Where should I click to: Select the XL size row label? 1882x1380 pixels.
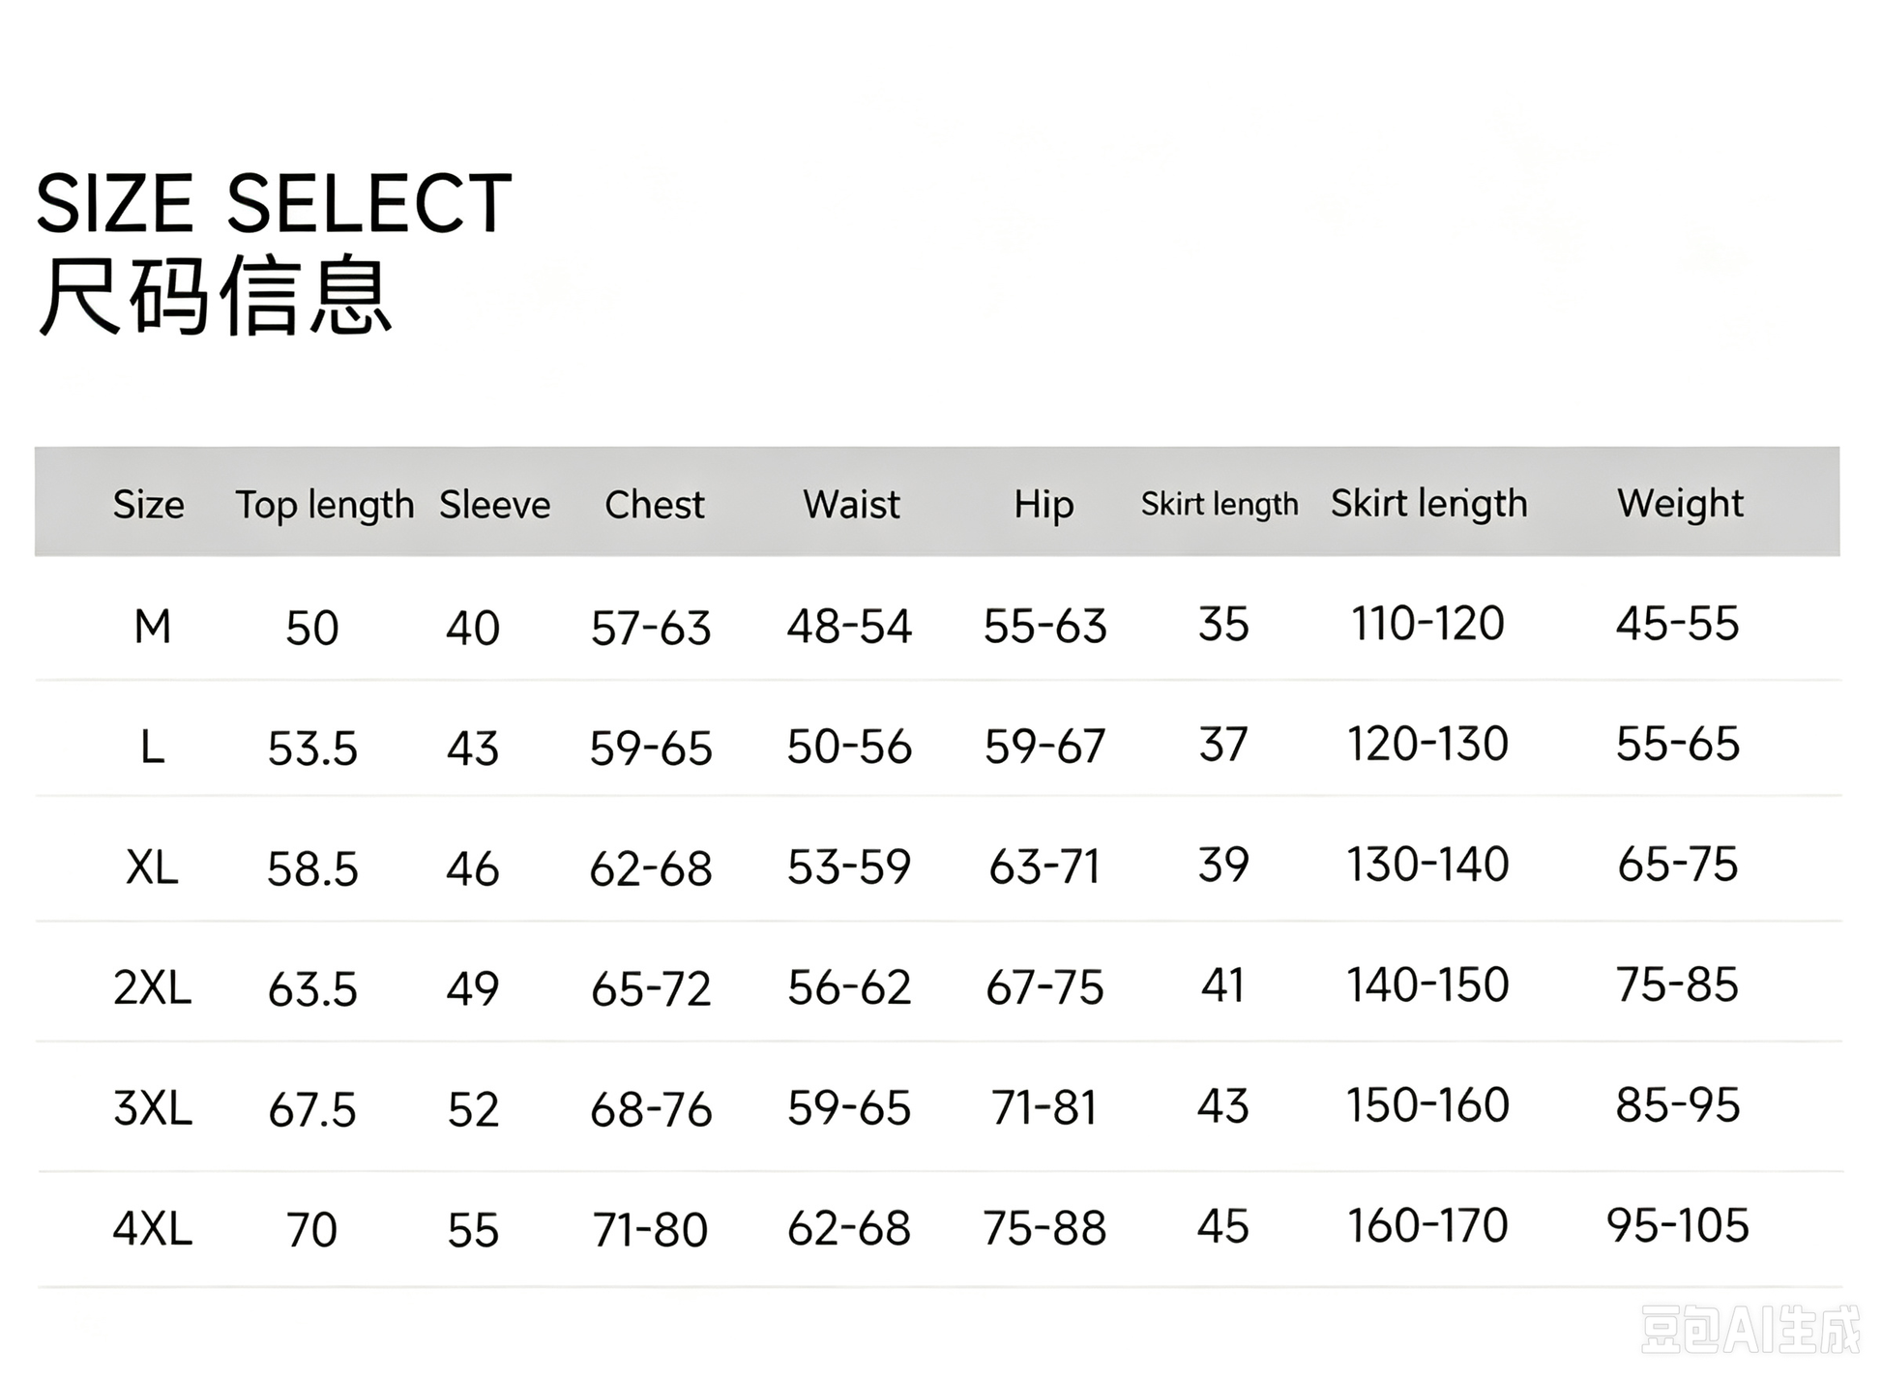point(152,866)
